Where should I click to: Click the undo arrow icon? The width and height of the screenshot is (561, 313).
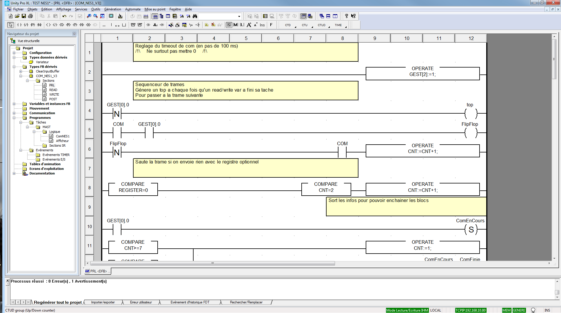(64, 16)
